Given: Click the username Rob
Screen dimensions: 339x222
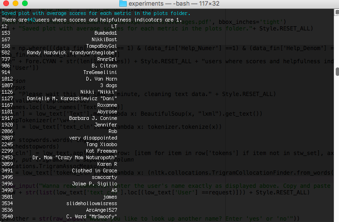Looking at the screenshot, I should pos(113,131).
